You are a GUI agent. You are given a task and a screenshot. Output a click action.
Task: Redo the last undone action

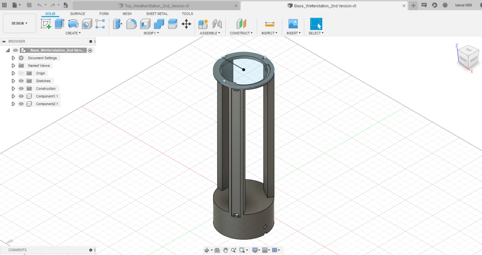pyautogui.click(x=53, y=5)
